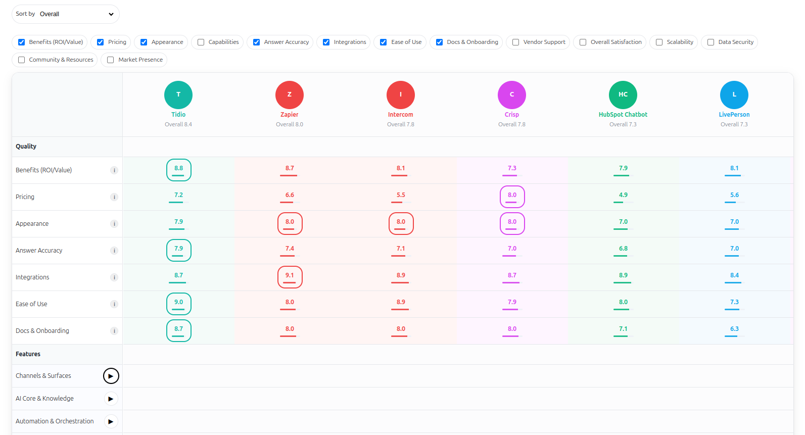Uncheck the Integrations filter checkbox

point(326,42)
